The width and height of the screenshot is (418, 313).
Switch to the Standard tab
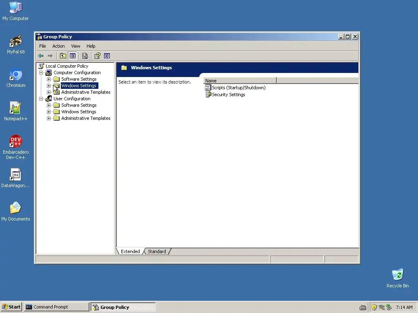157,251
